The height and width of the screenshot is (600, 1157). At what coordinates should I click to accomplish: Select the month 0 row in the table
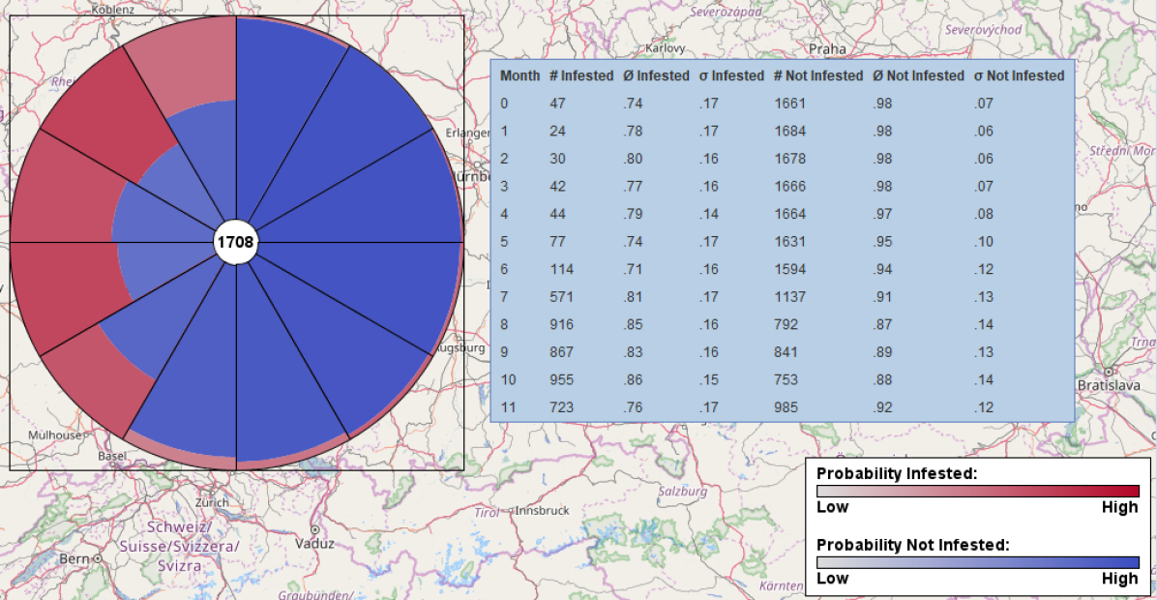tap(782, 104)
